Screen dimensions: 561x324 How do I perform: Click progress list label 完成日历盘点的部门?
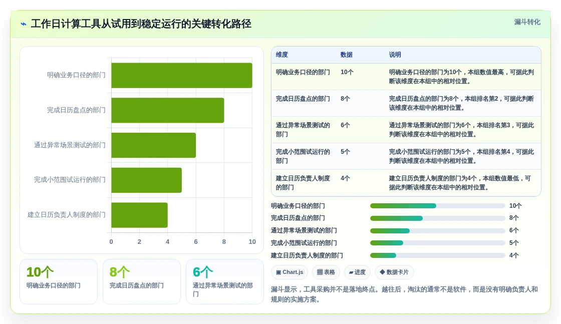point(298,218)
